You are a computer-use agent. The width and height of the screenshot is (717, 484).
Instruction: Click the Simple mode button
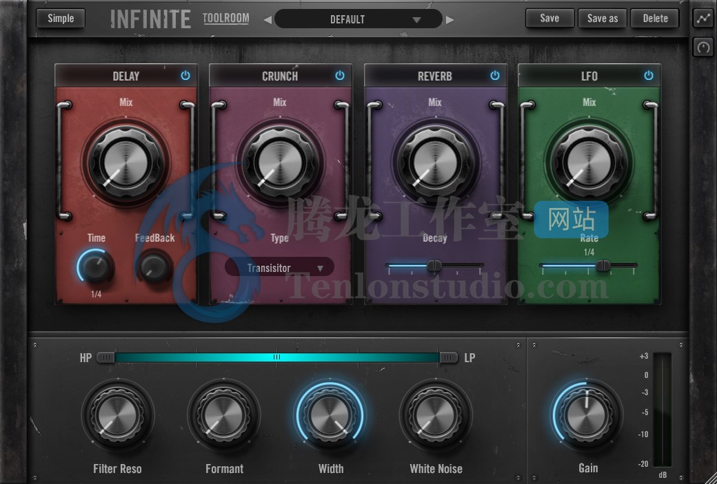(x=61, y=19)
